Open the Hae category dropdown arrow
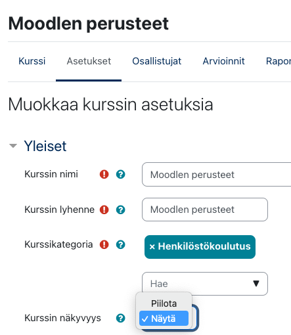 click(256, 284)
